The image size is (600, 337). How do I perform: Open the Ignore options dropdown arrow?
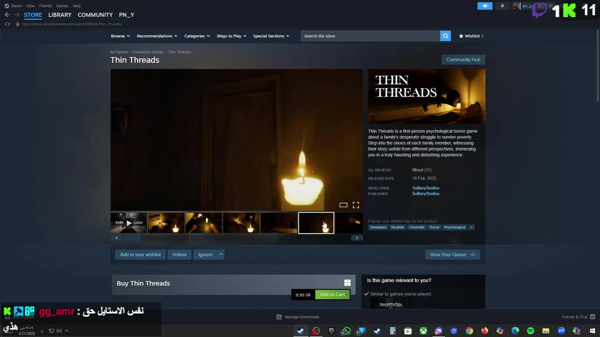click(221, 255)
